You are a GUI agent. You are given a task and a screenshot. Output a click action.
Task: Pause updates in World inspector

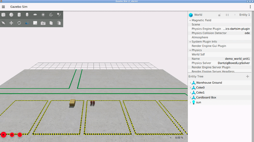pos(227,15)
